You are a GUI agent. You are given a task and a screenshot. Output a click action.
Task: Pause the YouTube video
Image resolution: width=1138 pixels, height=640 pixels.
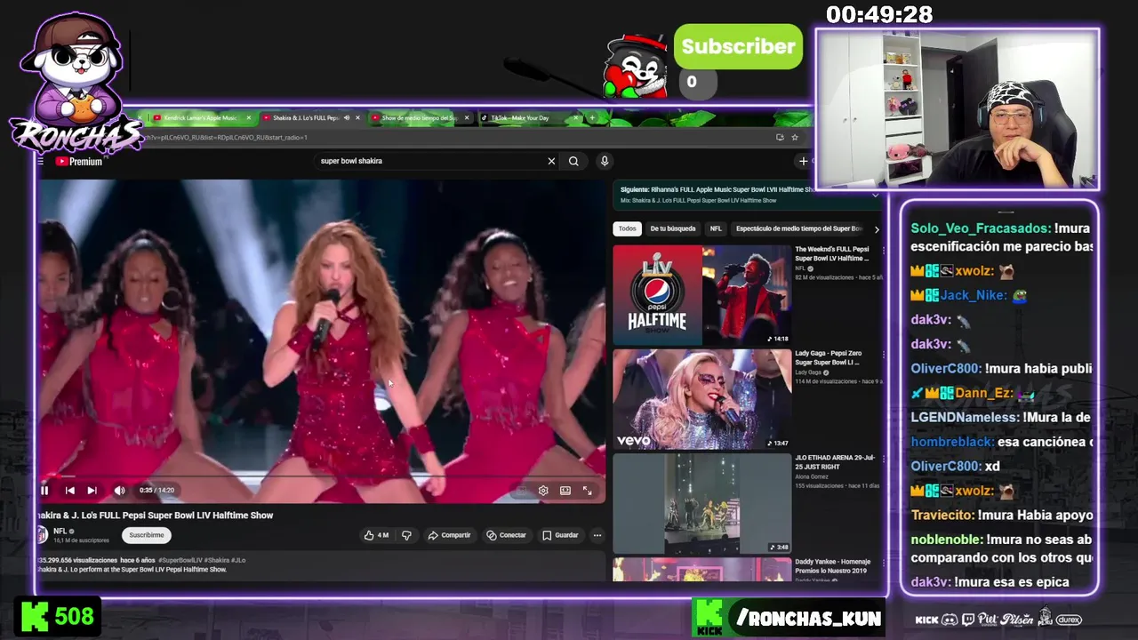[44, 490]
